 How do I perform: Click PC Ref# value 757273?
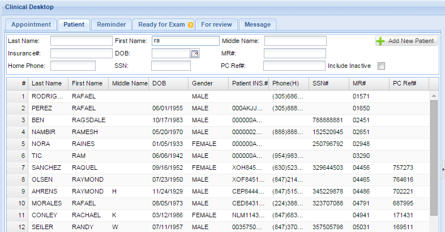(403, 167)
